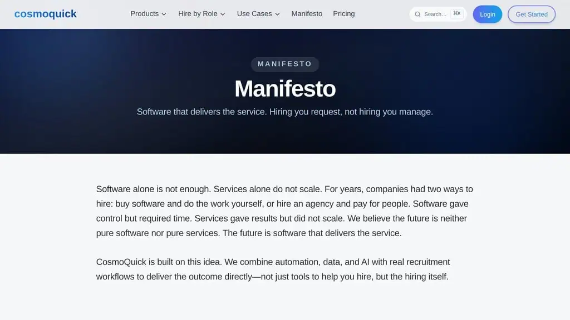Open the cosmoquick home logo
The height and width of the screenshot is (320, 570).
click(x=46, y=14)
